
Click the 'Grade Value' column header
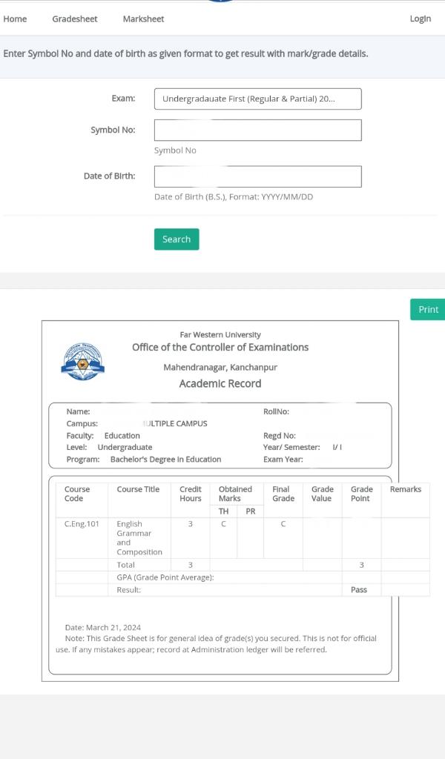pyautogui.click(x=323, y=494)
